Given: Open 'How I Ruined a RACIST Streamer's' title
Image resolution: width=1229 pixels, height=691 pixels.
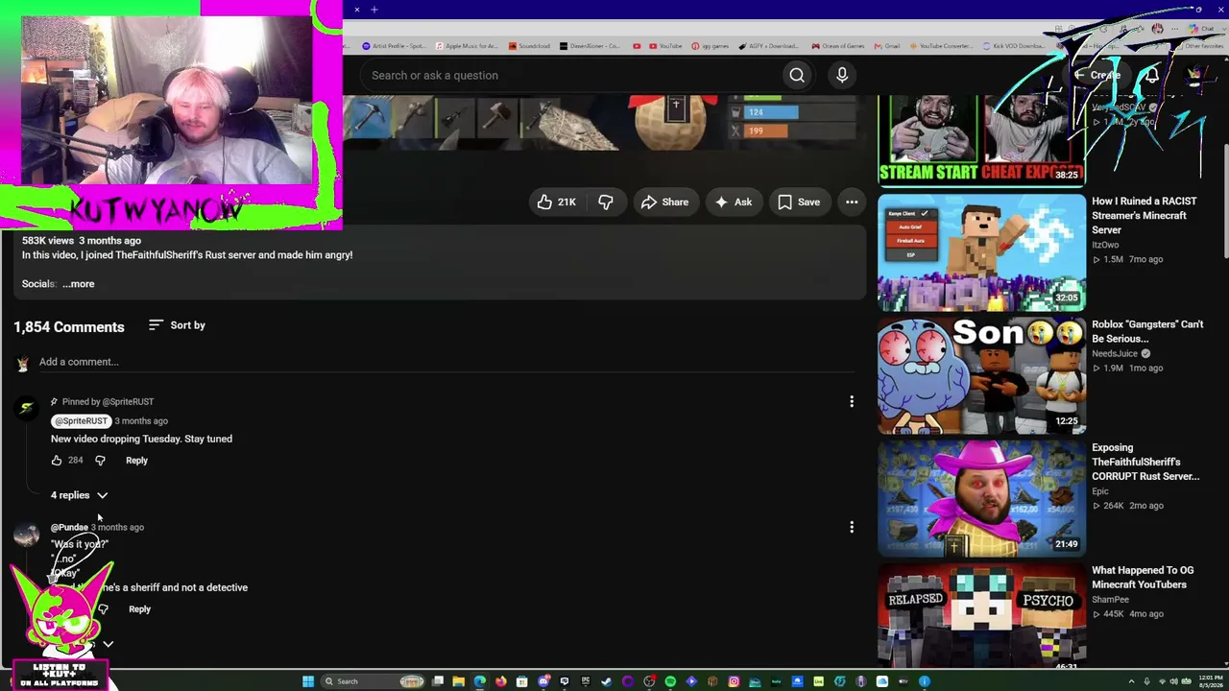Looking at the screenshot, I should click(1145, 216).
